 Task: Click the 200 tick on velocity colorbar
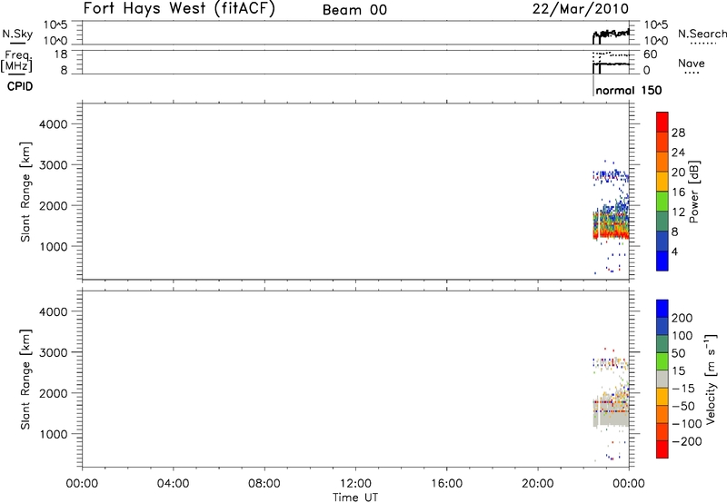(682, 318)
